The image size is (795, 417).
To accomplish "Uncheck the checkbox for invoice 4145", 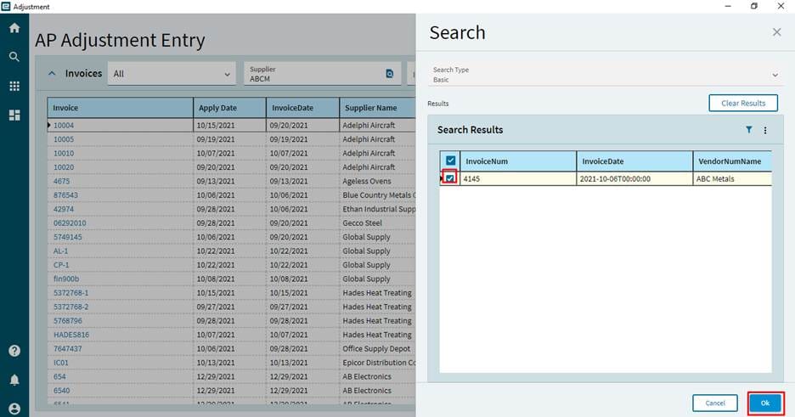I will (449, 178).
